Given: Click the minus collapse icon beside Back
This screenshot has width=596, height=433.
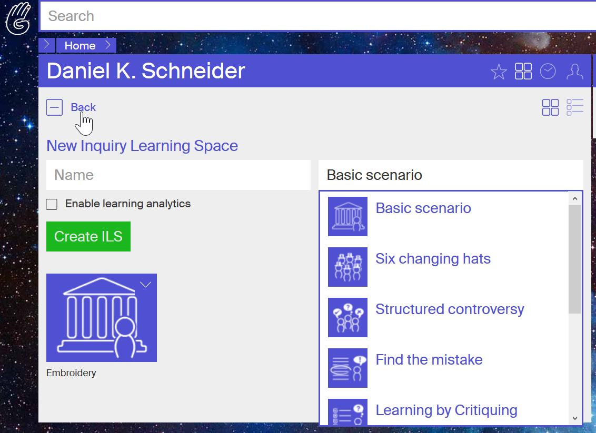Looking at the screenshot, I should [x=54, y=107].
